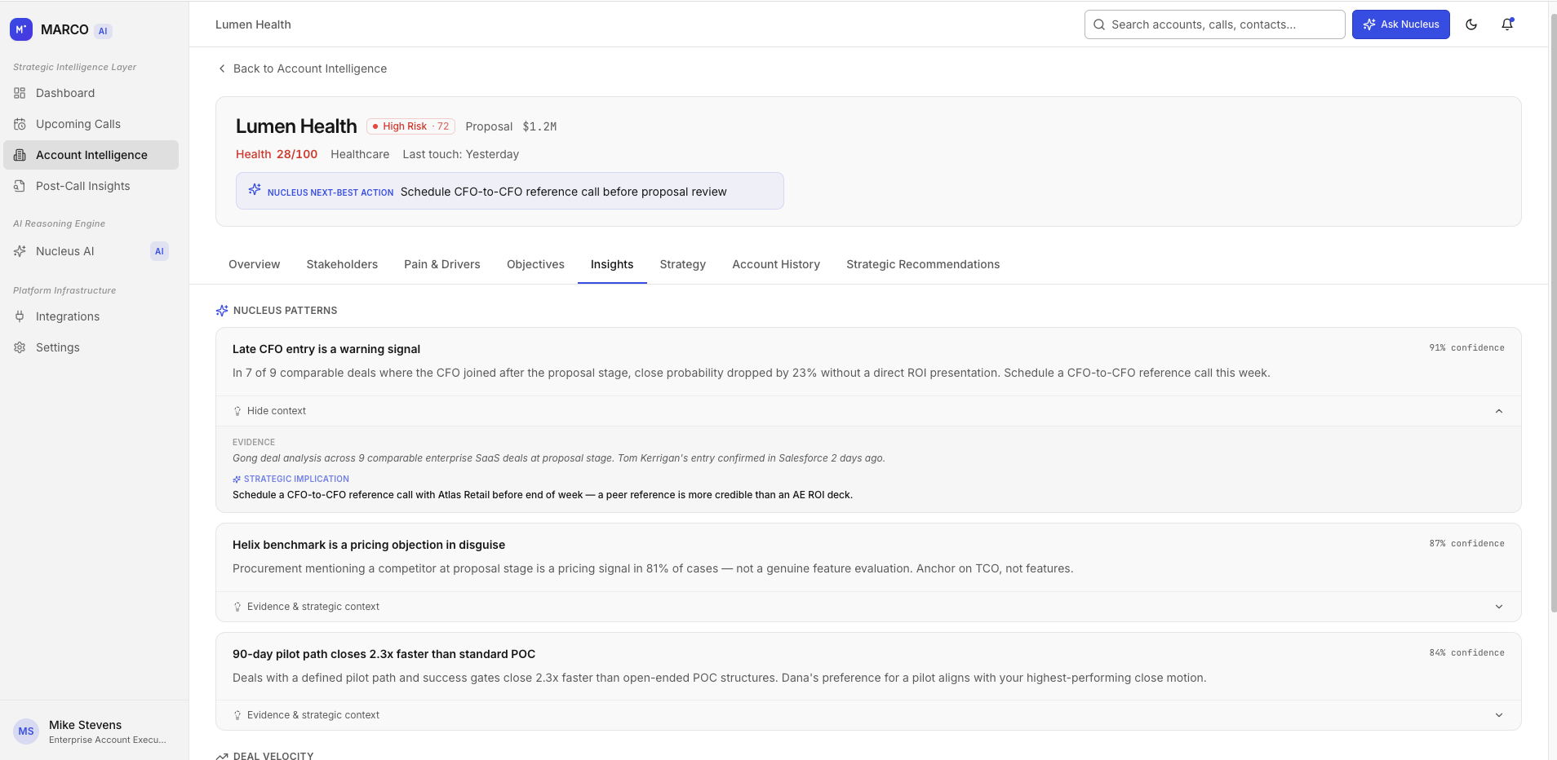The height and width of the screenshot is (760, 1557).
Task: Click the Ask Nucleus button
Action: pyautogui.click(x=1401, y=24)
